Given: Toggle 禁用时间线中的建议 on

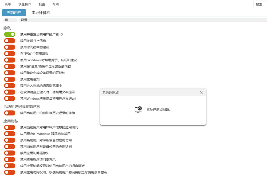Looking at the screenshot, I should (x=10, y=47).
